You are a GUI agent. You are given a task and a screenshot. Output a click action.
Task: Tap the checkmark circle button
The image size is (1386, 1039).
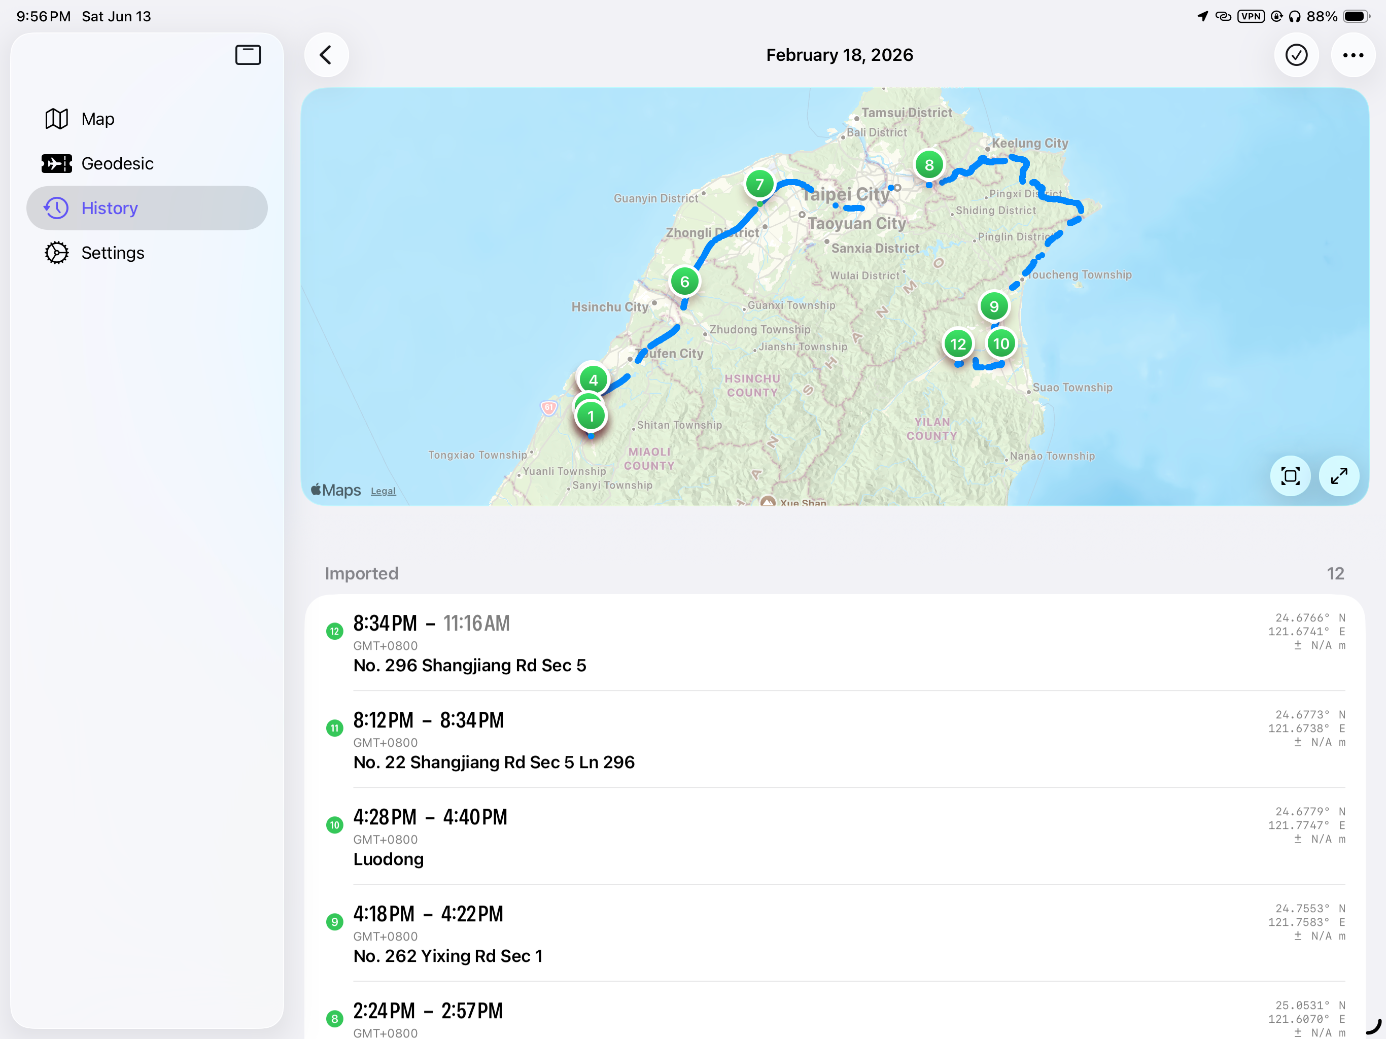click(x=1296, y=55)
